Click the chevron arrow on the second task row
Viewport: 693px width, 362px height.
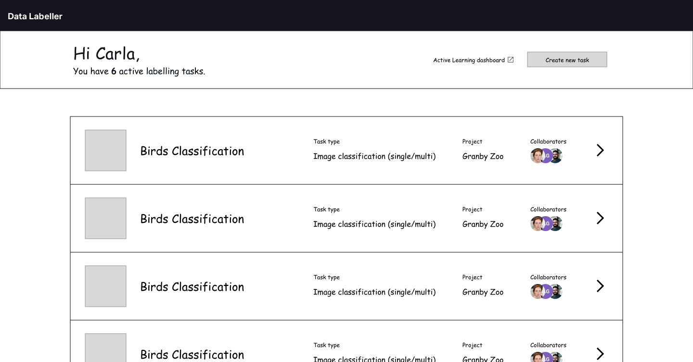600,218
